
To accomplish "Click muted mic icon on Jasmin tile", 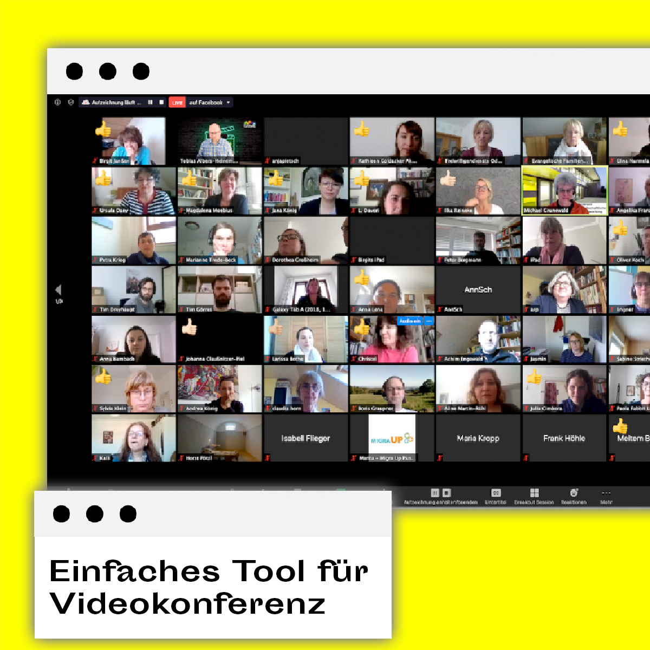I will pyautogui.click(x=526, y=359).
